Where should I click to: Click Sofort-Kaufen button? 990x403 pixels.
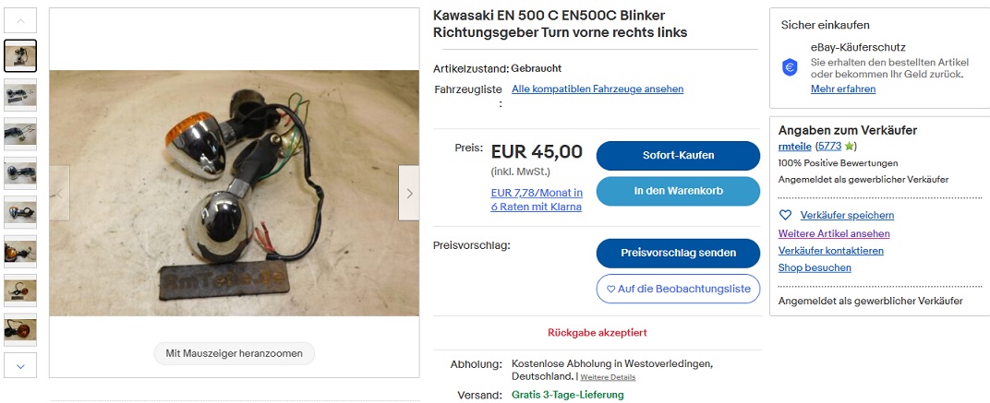678,156
